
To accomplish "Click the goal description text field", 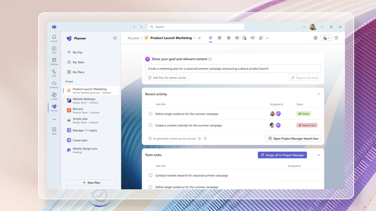I will pos(233,68).
